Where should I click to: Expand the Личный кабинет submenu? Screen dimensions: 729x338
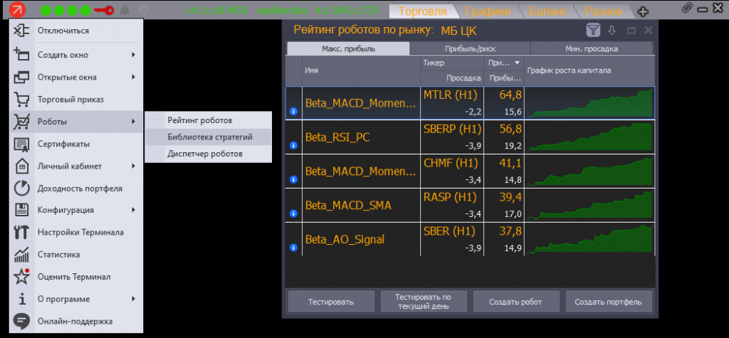click(71, 166)
